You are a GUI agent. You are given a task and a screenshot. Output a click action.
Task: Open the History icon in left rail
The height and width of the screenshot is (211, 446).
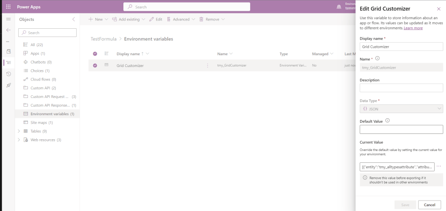pyautogui.click(x=9, y=74)
